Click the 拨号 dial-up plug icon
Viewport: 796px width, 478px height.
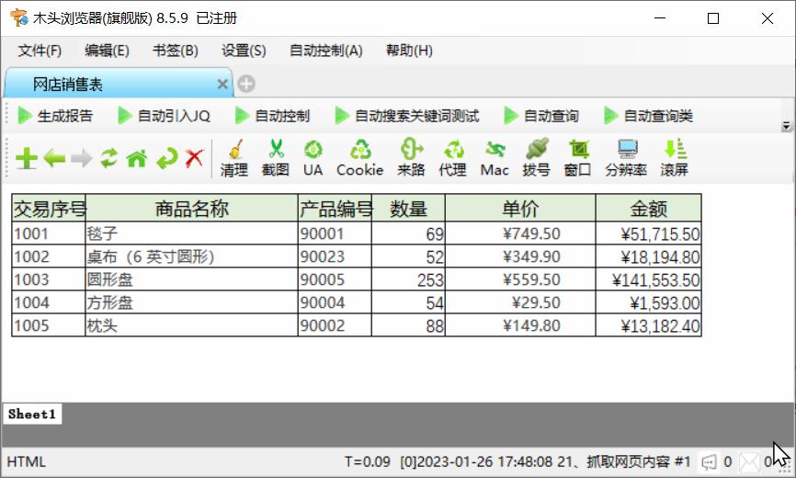[536, 158]
